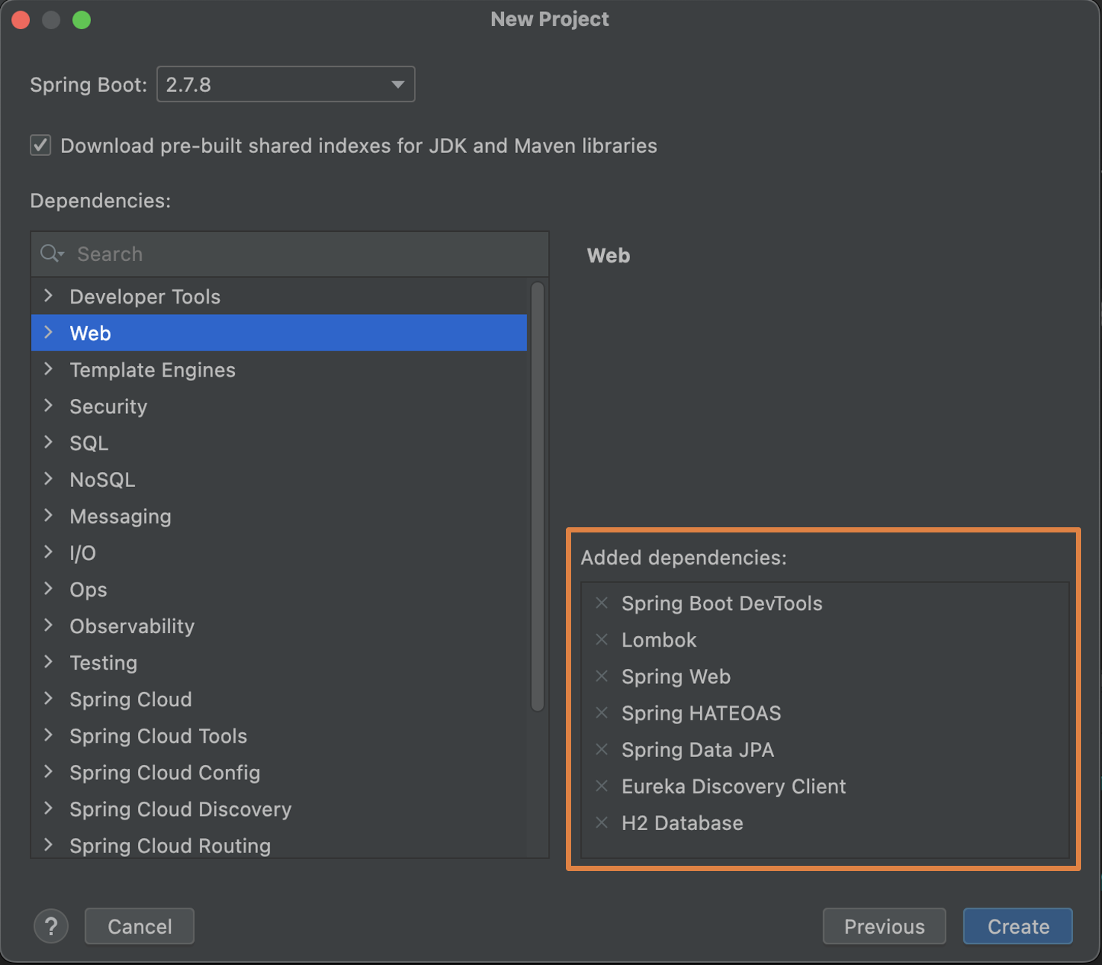Expand the Spring Cloud Routing chevron
The height and width of the screenshot is (965, 1102).
[48, 844]
